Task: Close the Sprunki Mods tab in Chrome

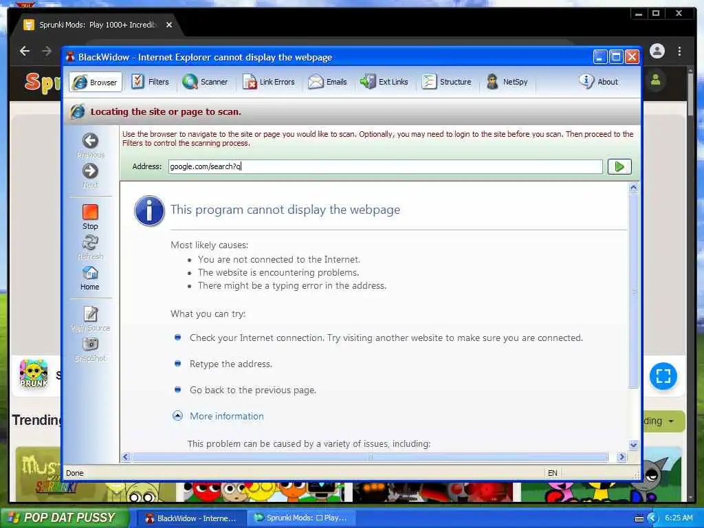Action: pos(169,25)
